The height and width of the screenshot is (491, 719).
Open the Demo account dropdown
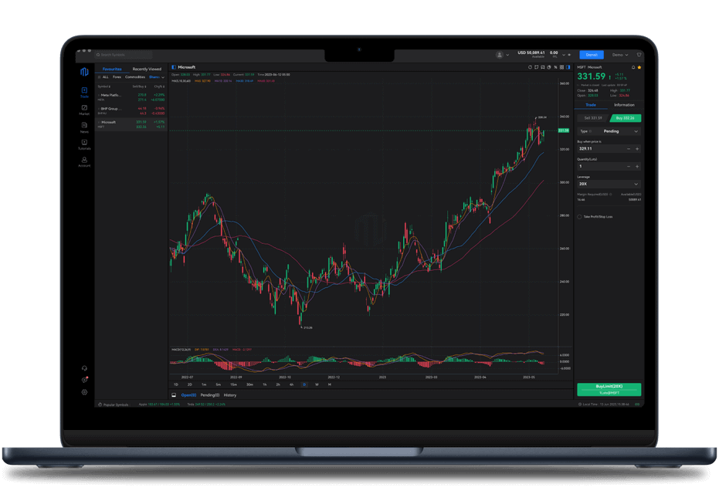(x=619, y=55)
